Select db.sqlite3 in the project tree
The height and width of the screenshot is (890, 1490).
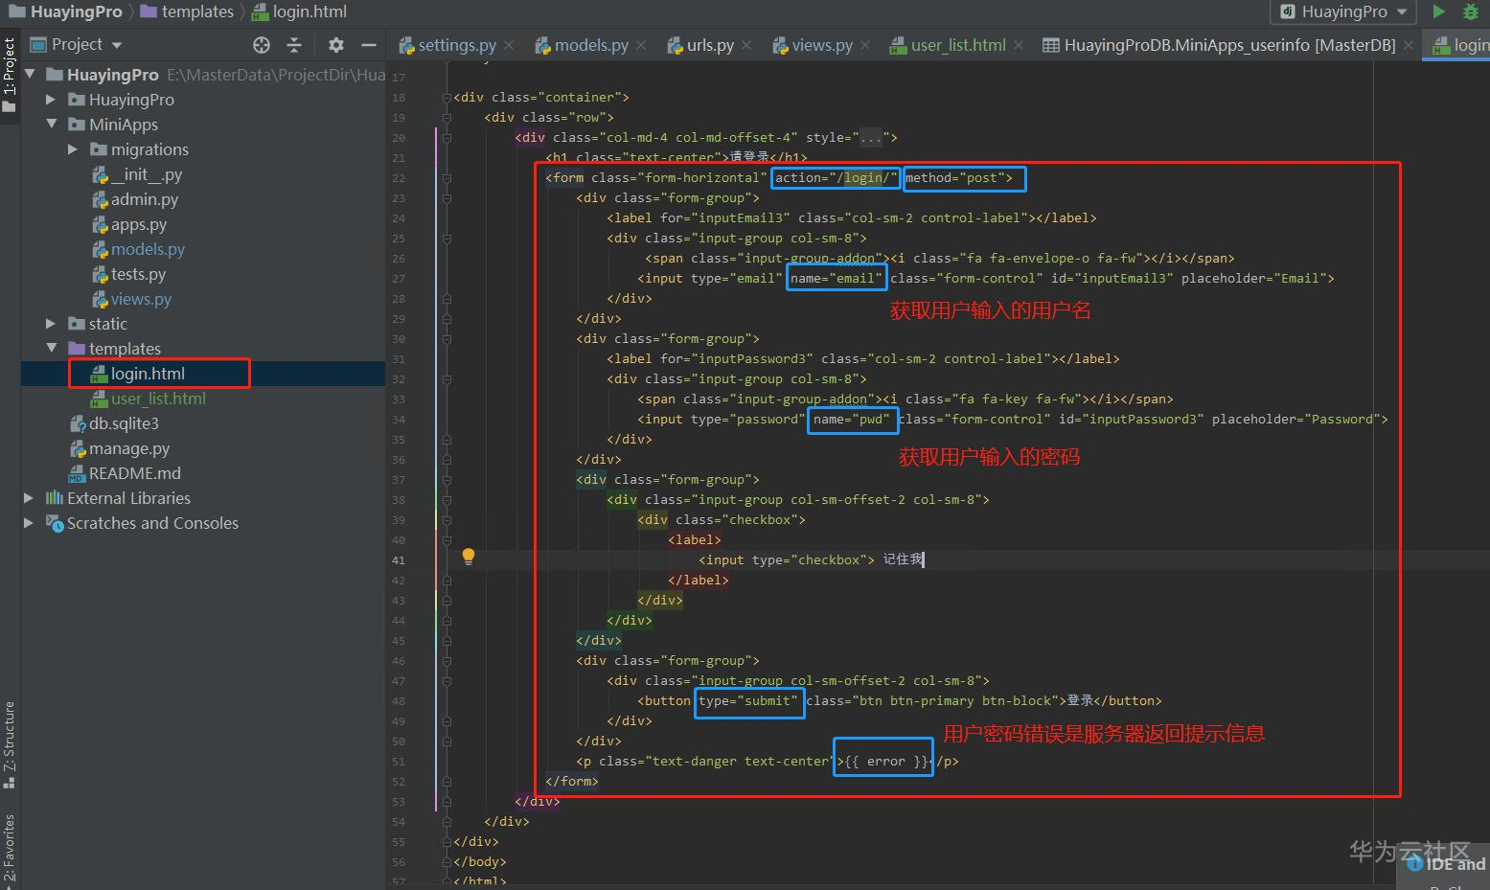[x=124, y=423]
